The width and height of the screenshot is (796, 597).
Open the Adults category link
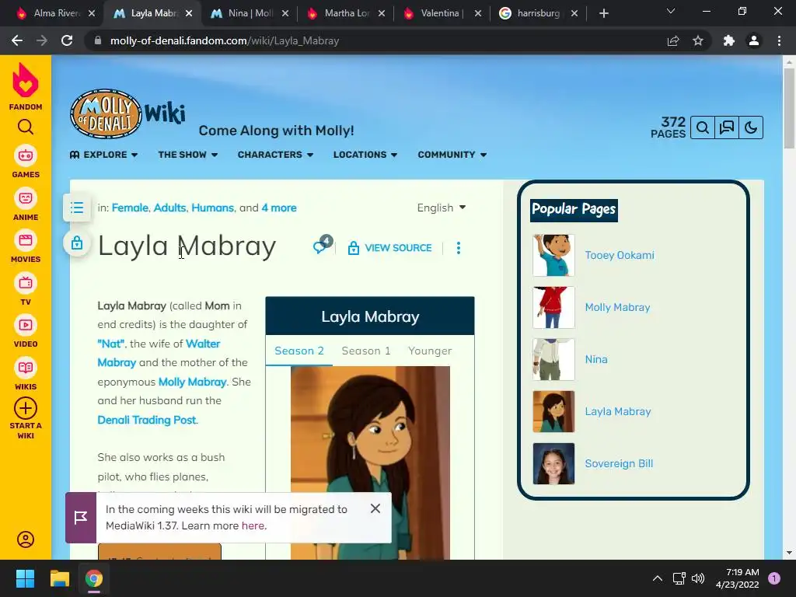[169, 208]
